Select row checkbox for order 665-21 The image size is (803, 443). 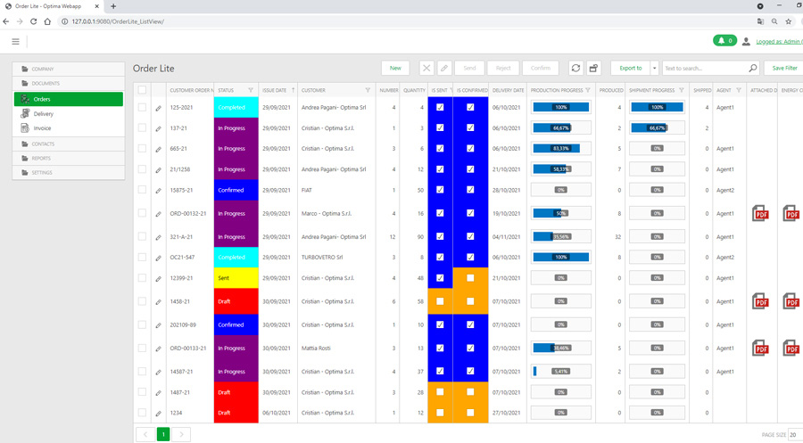click(x=142, y=148)
